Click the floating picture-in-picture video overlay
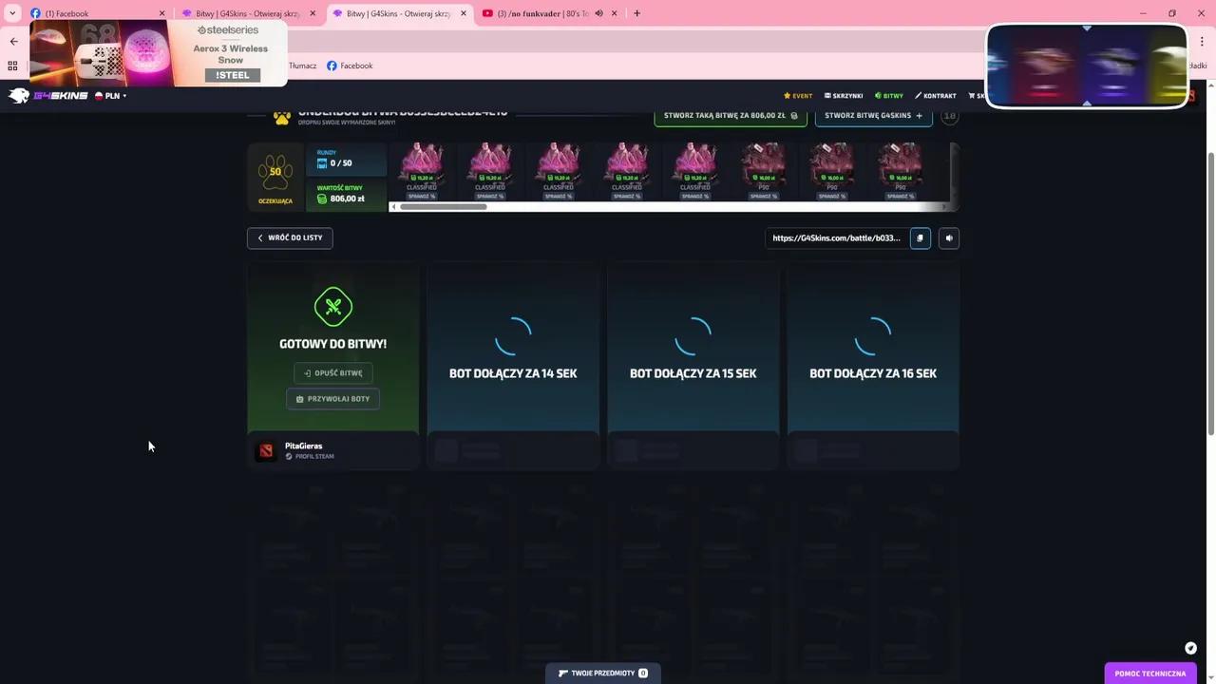This screenshot has width=1216, height=684. tap(1087, 66)
